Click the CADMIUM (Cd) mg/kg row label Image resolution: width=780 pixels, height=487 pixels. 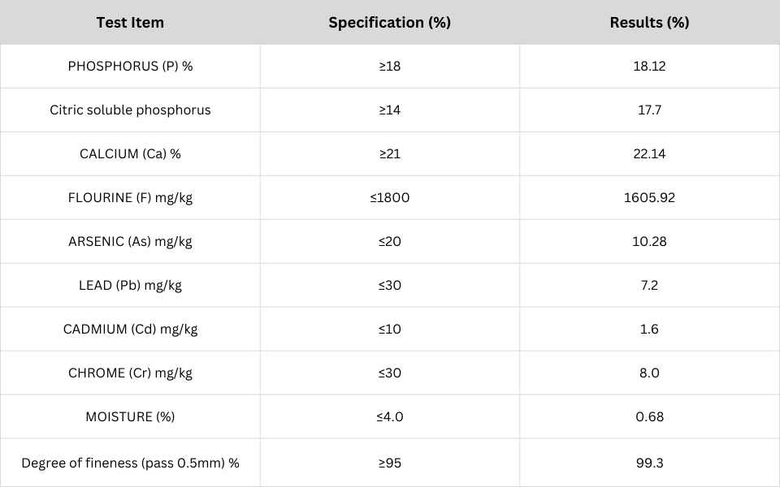[x=130, y=330]
